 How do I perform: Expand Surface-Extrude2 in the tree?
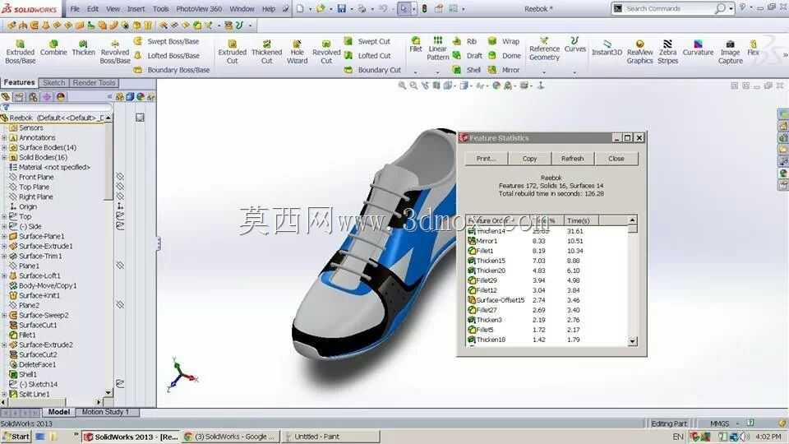(x=4, y=345)
